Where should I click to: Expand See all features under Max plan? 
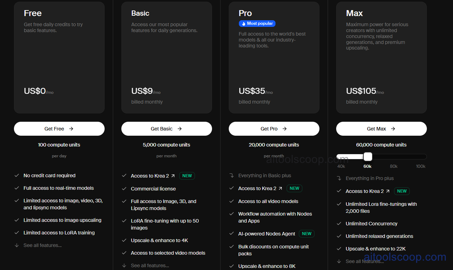[365, 261]
